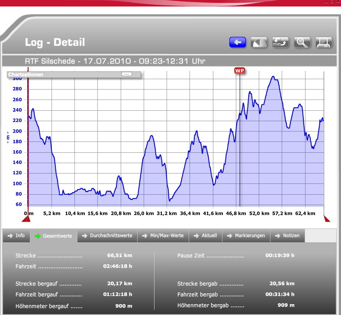Close the window via top-right X

338,2
